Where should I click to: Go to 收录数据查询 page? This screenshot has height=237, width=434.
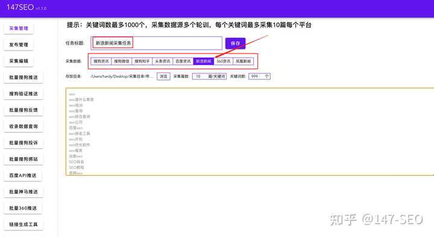point(24,126)
